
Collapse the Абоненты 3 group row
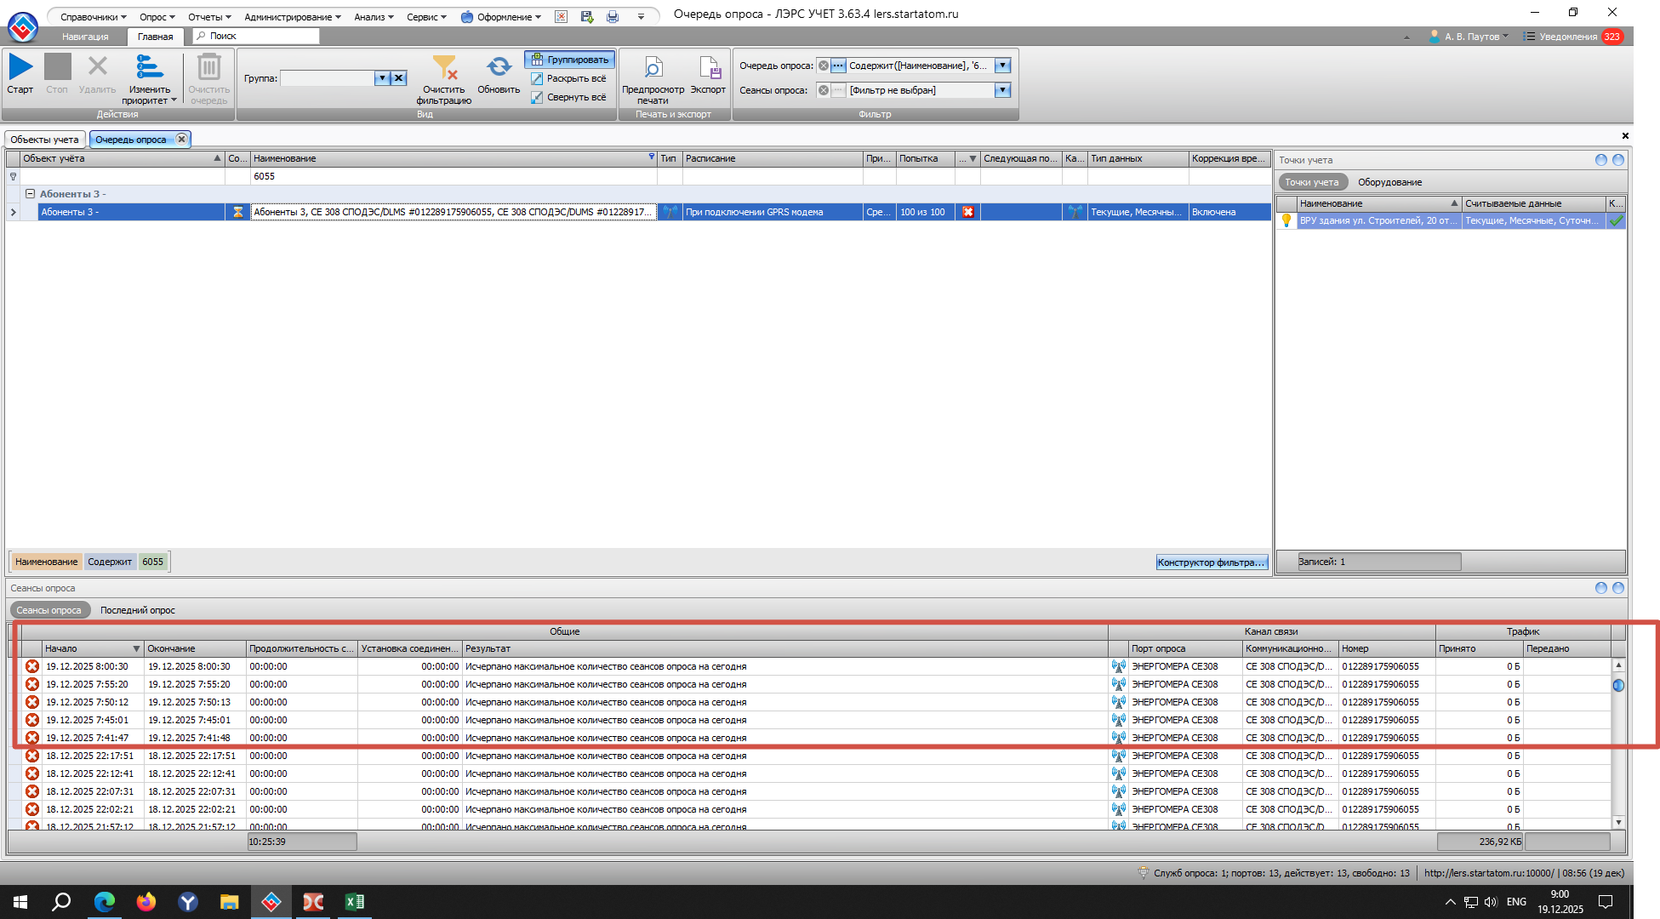coord(30,194)
